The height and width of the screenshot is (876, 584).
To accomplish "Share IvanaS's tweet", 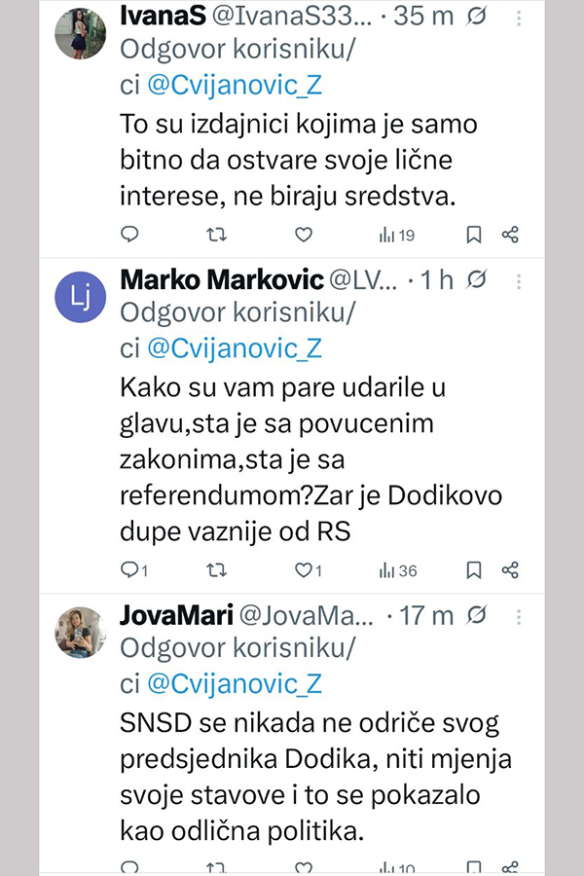I will coord(510,235).
